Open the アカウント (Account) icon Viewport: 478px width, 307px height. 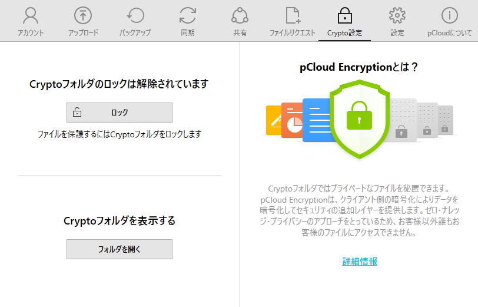pyautogui.click(x=31, y=15)
